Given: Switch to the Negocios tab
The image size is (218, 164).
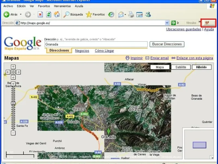Looking at the screenshot, I should point(82,51).
